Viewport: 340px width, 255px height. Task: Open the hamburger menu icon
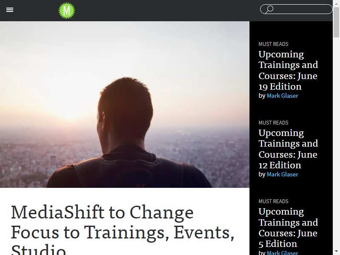pyautogui.click(x=10, y=10)
